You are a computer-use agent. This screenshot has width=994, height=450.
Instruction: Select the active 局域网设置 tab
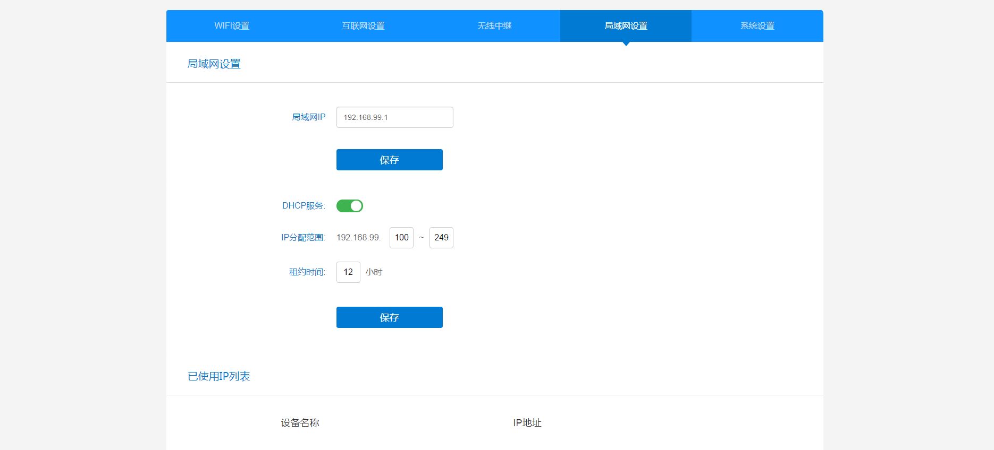[626, 26]
